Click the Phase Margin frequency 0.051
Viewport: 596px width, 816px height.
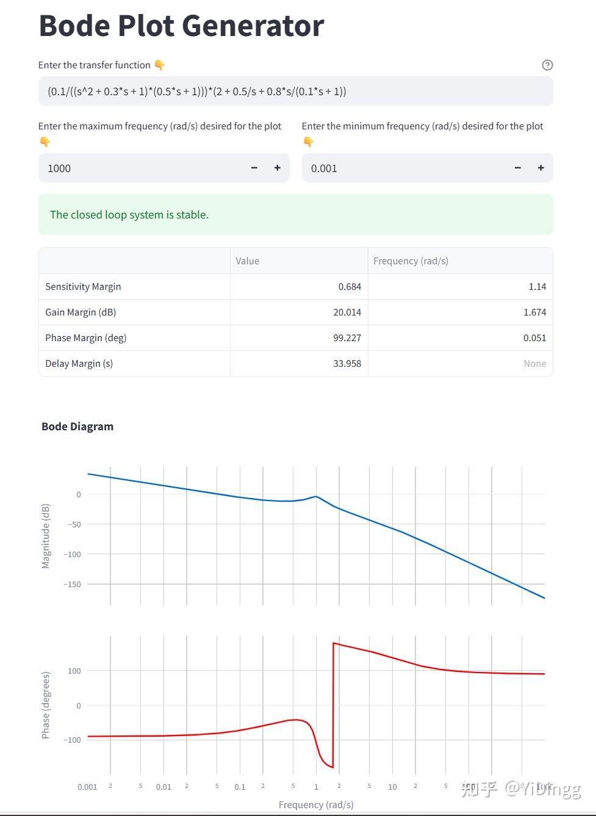point(536,338)
